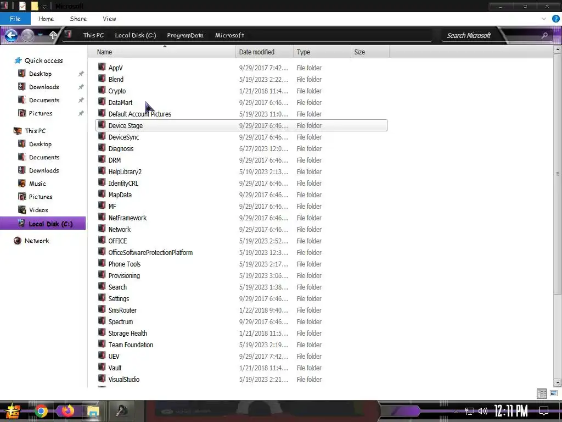
Task: Switch to Details view layout button
Action: [542, 393]
